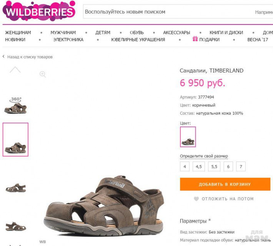Focus the search input field
The image size is (273, 246).
click(x=178, y=12)
